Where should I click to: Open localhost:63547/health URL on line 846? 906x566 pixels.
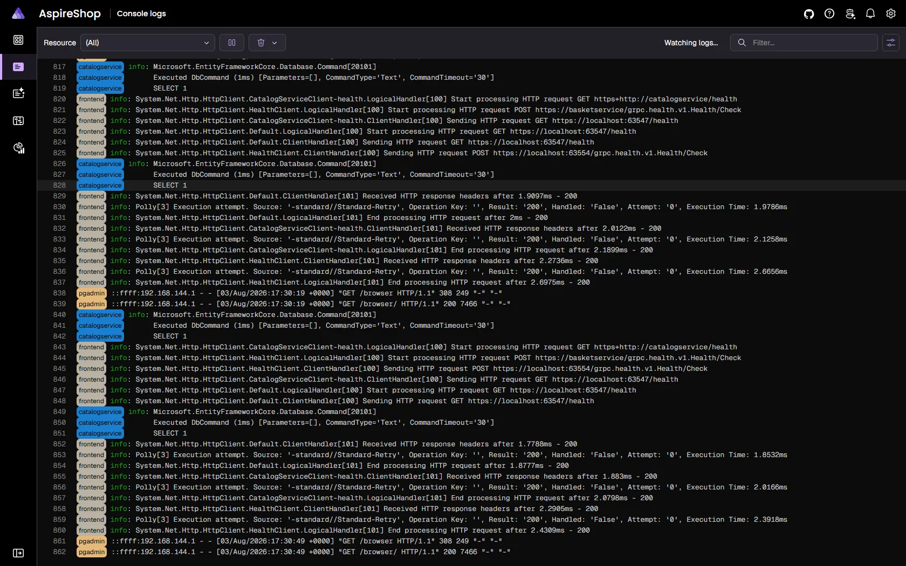pyautogui.click(x=615, y=379)
